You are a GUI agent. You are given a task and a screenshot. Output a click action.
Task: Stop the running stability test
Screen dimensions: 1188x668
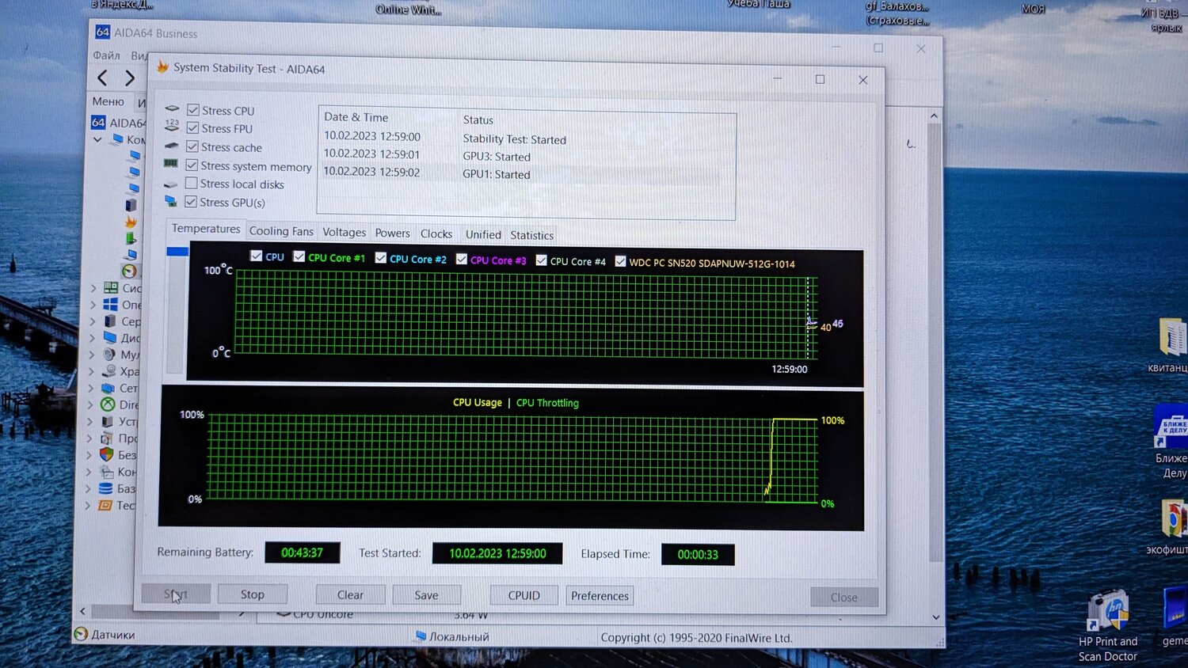coord(252,594)
